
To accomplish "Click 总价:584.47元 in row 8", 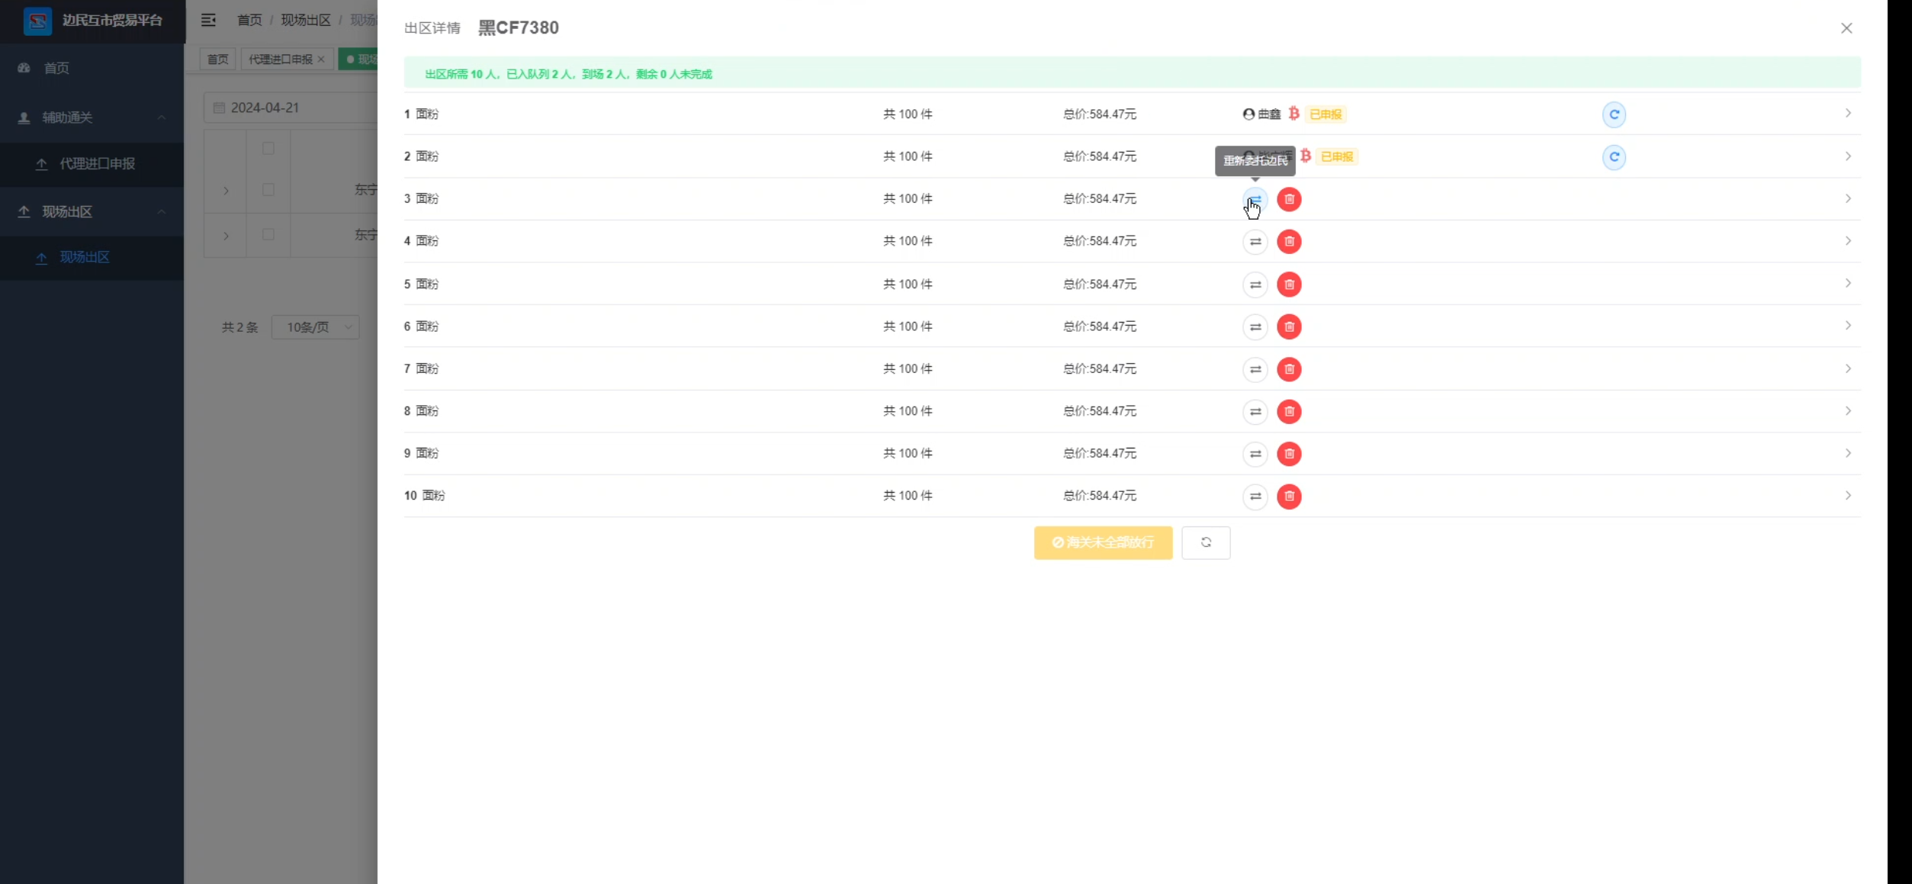I will pos(1099,411).
